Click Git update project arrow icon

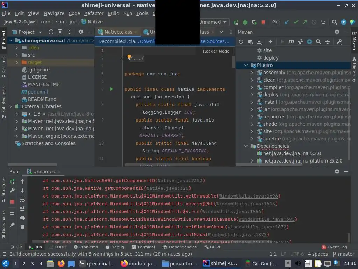(287, 22)
